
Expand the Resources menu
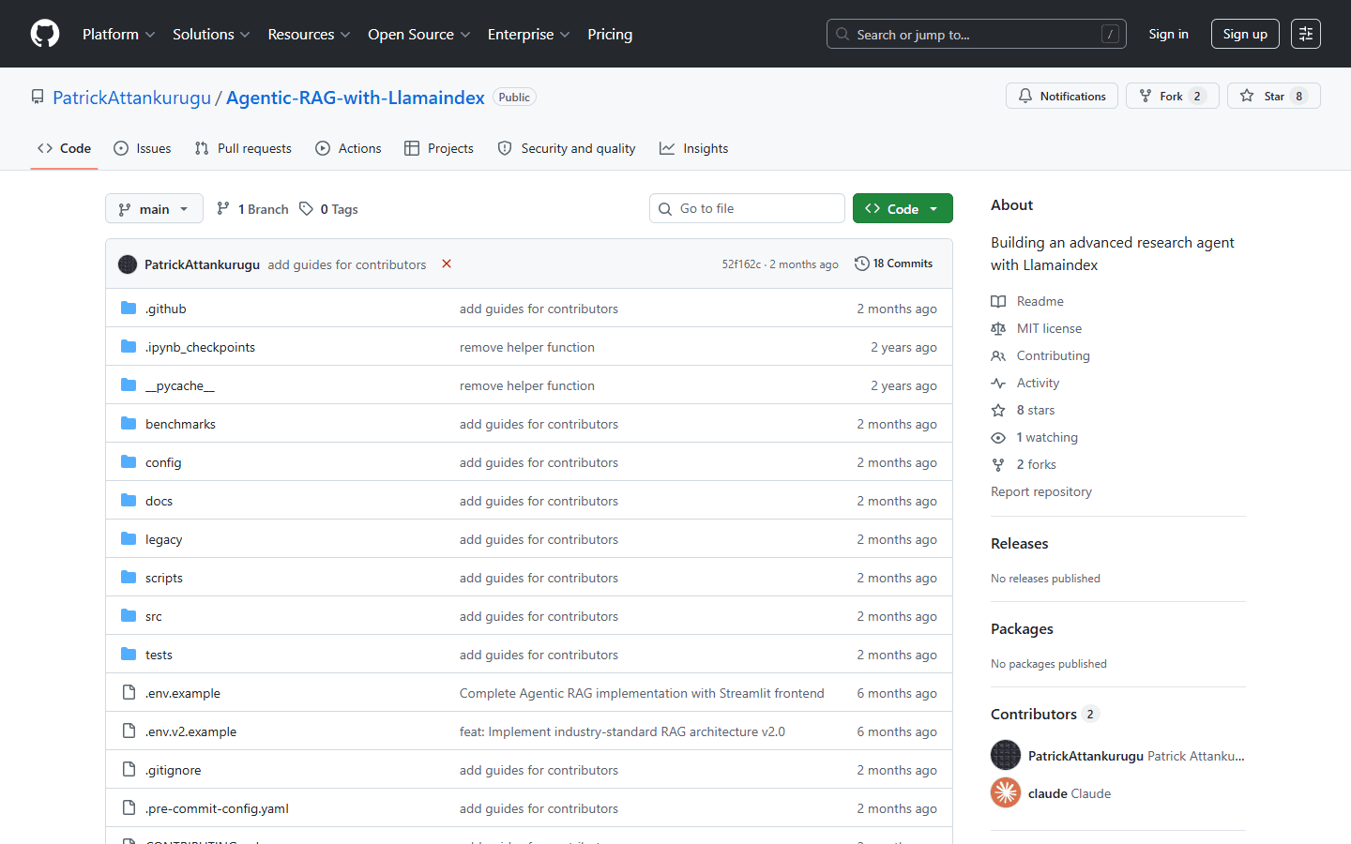click(309, 34)
